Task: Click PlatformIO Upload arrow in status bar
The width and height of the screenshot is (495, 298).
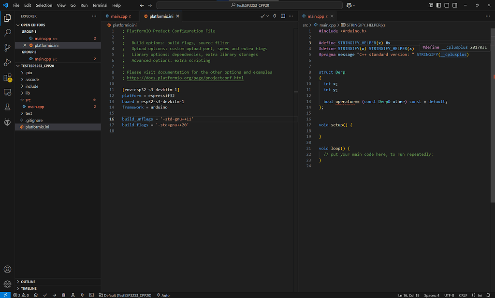Action: pos(54,295)
